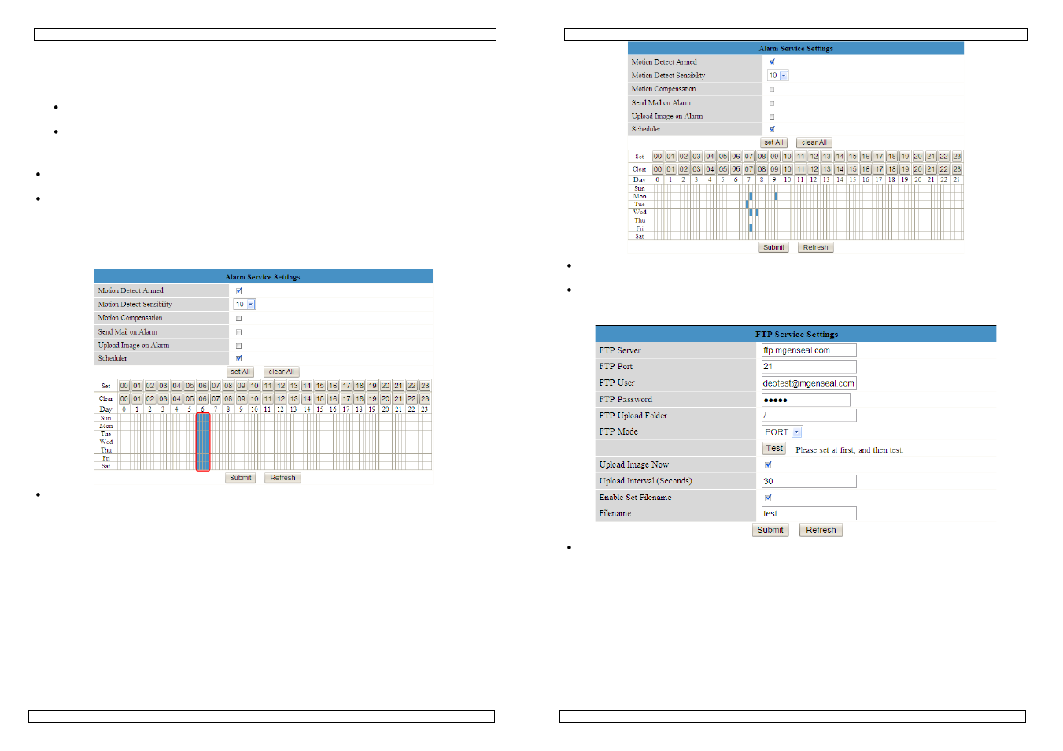Viewport: 1063px width, 751px height.
Task: Toggle Scheduler checkbox in right-page Alarm panel
Action: point(772,129)
